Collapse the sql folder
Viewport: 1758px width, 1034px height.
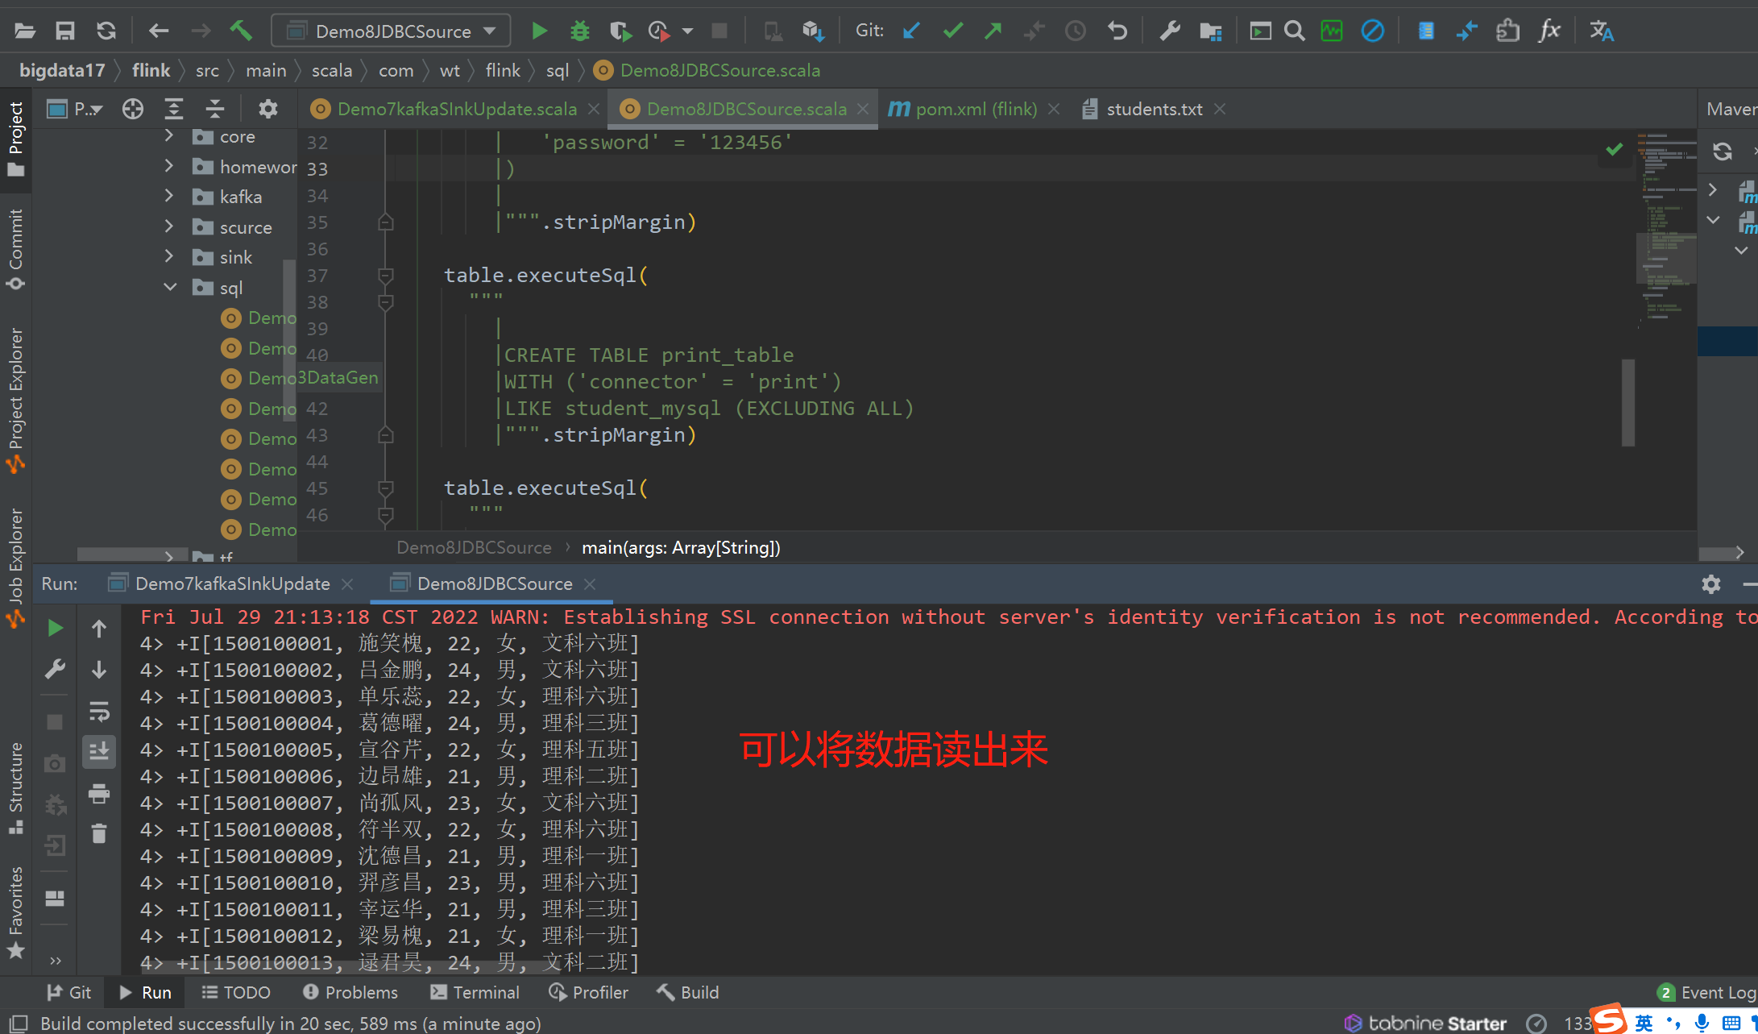169,287
